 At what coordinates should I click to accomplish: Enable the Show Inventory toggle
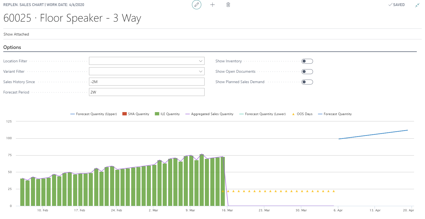(307, 61)
